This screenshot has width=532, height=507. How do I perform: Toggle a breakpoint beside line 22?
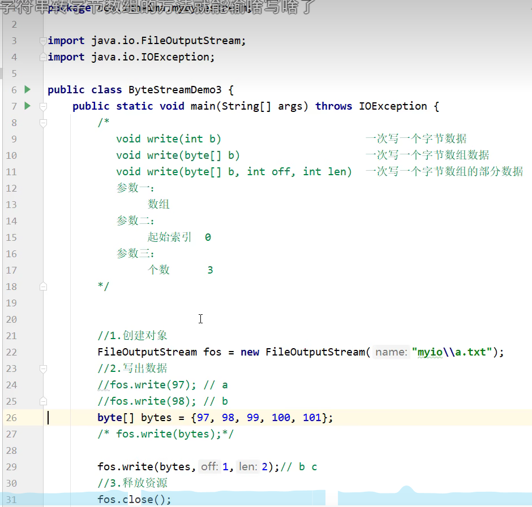point(27,352)
